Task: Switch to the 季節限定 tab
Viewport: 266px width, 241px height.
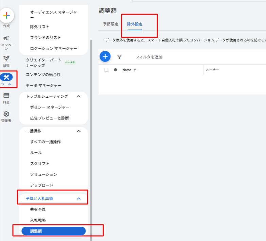Action: pos(111,24)
